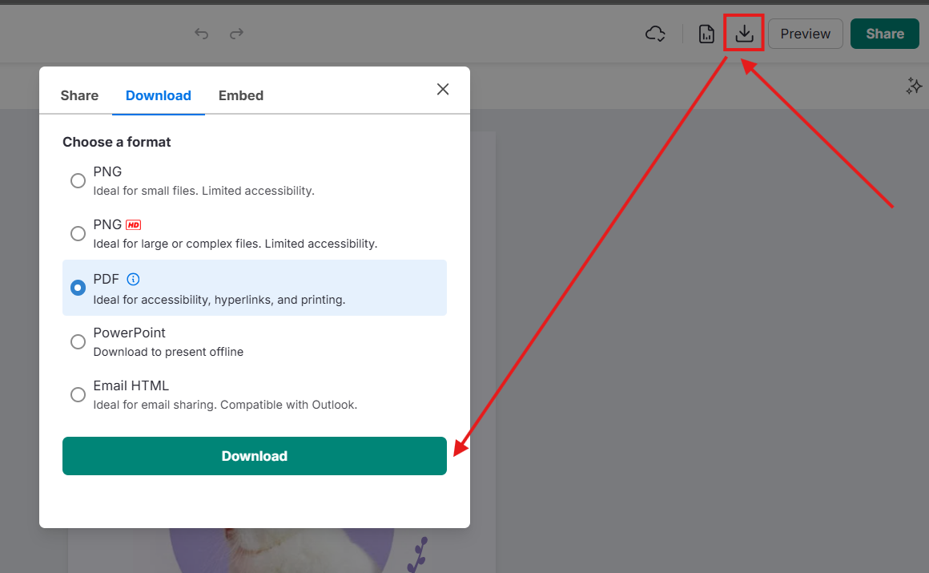Click the green Share button at top right
This screenshot has height=573, width=929.
pos(884,34)
